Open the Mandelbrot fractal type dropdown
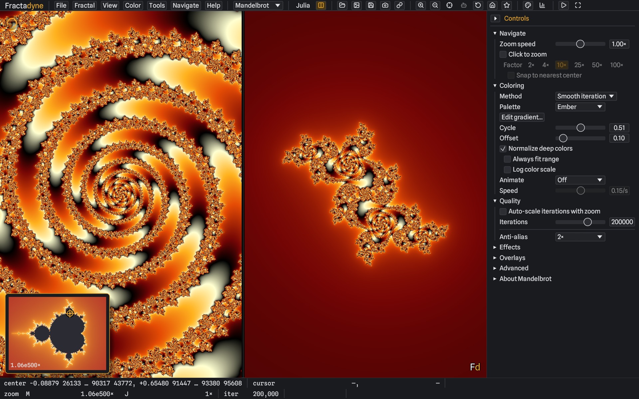Screen dimensions: 639x399 click(x=258, y=5)
